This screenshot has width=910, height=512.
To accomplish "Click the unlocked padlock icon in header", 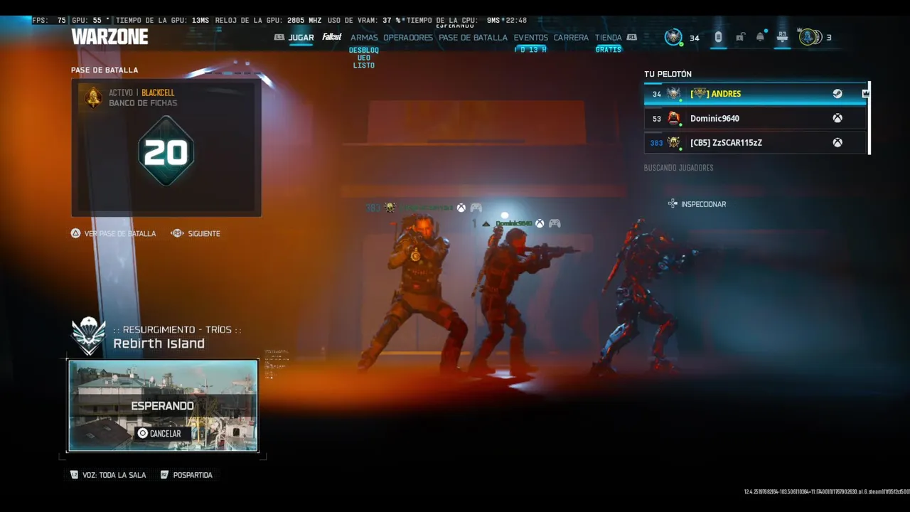I will 740,37.
